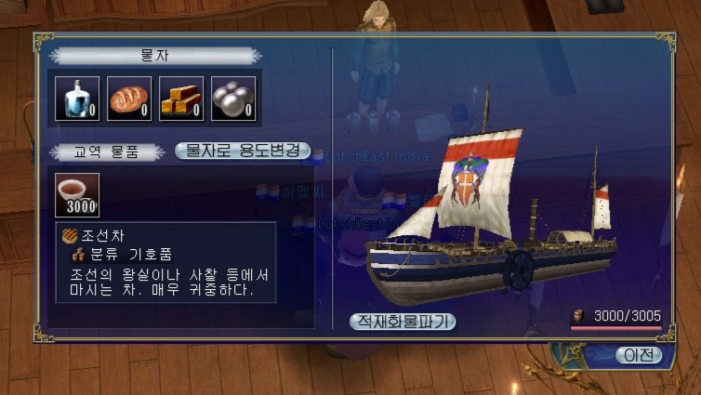Select the water bottle supply icon
The width and height of the screenshot is (701, 395).
pos(77,99)
